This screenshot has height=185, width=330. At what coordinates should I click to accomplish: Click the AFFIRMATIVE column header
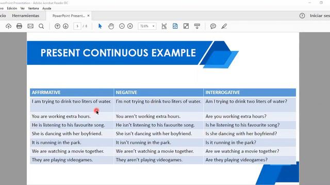pyautogui.click(x=46, y=92)
